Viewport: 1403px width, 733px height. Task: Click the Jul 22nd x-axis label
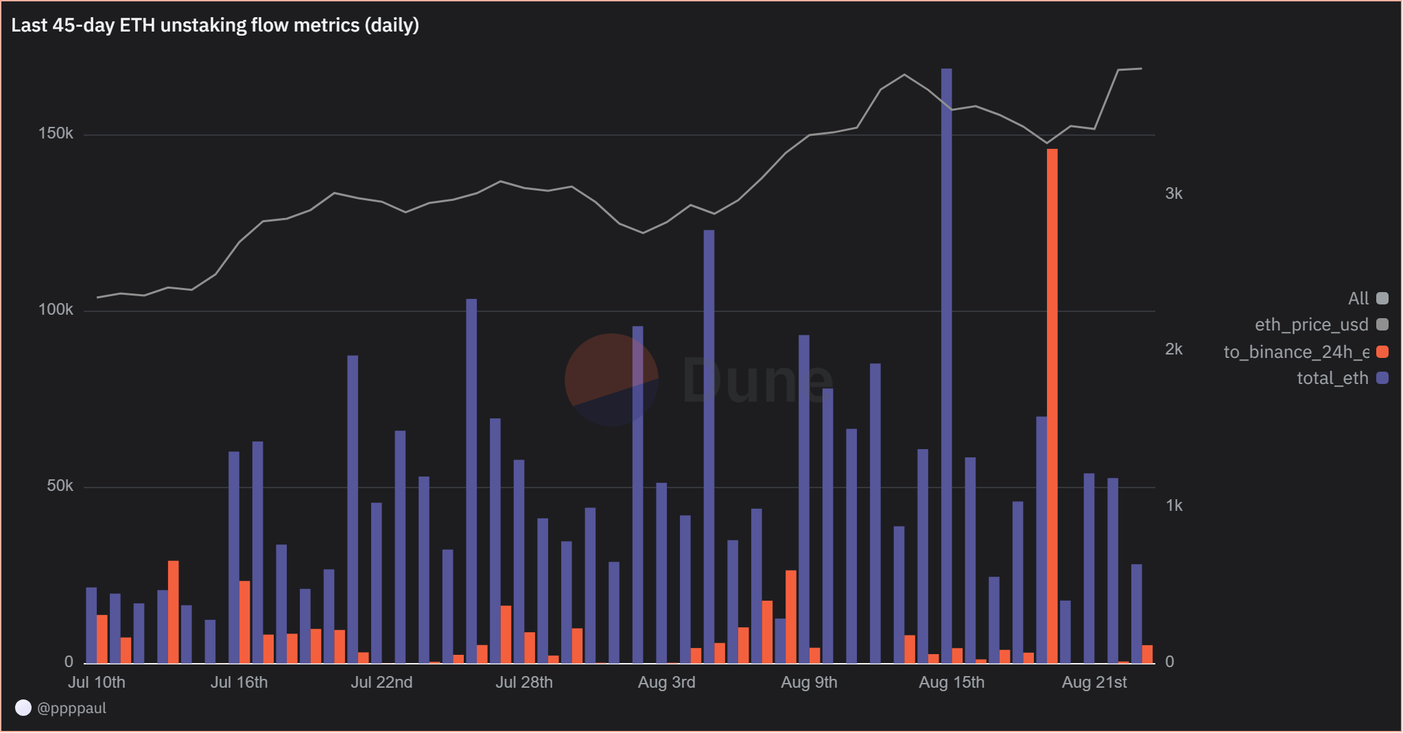pos(381,682)
